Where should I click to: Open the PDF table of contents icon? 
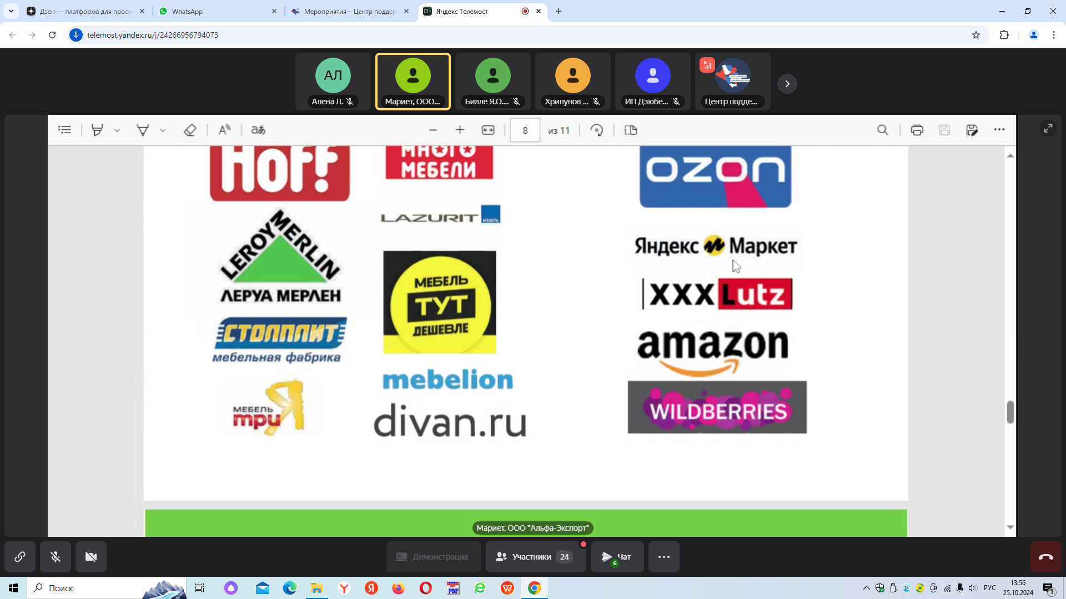[x=65, y=130]
